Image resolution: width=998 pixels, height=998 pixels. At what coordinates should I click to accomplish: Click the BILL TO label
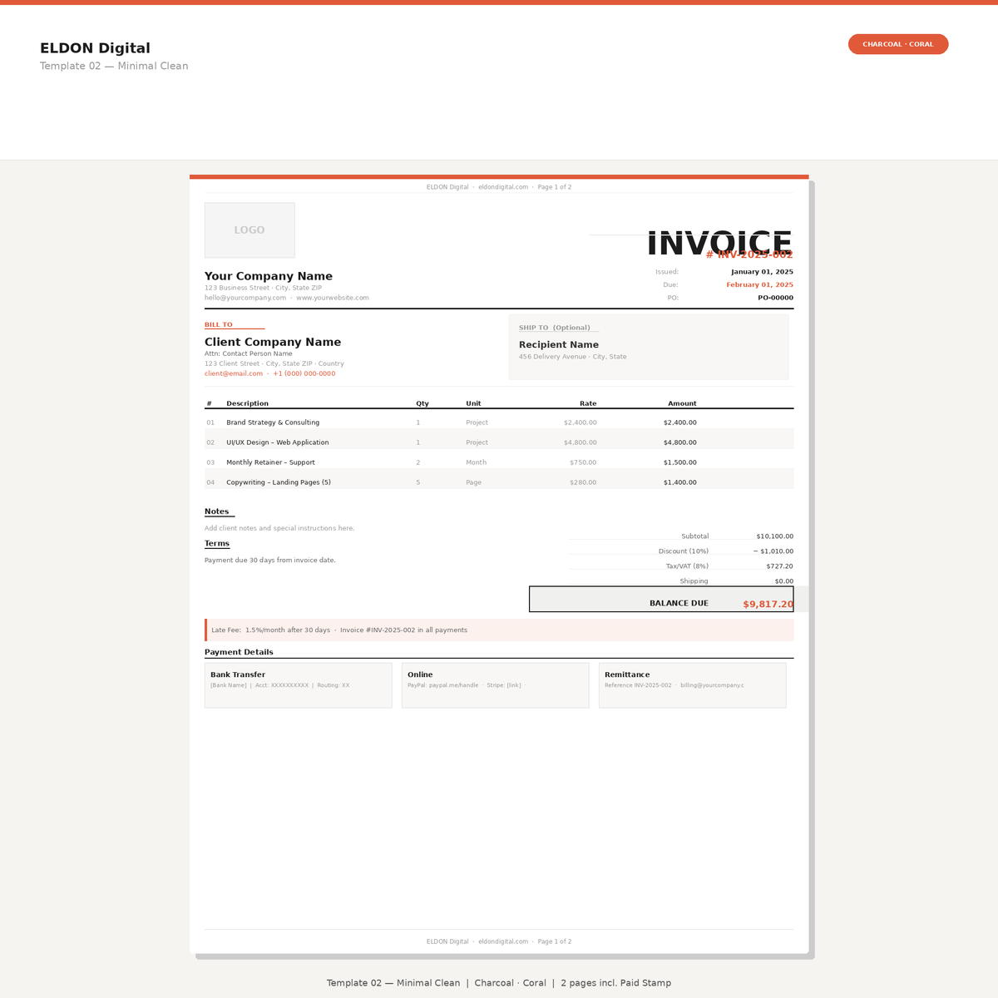[219, 325]
